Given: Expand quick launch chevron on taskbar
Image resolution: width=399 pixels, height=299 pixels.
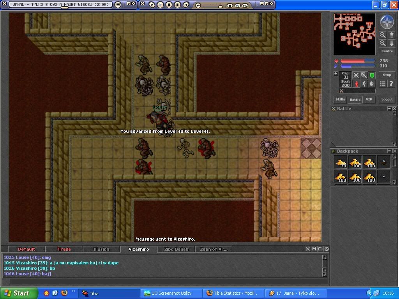Looking at the screenshot, I should [74, 291].
